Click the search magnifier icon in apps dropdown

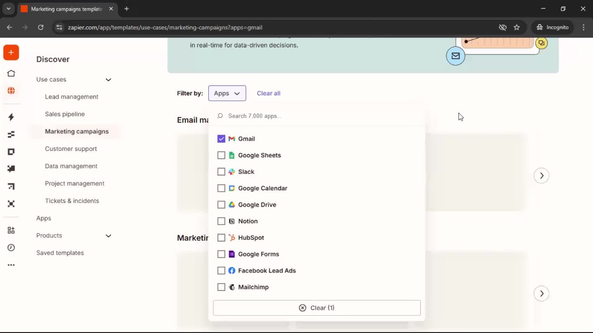pyautogui.click(x=220, y=116)
